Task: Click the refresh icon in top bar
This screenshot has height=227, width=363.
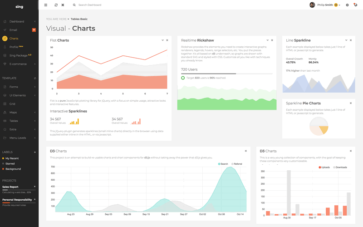Action: pos(56,5)
